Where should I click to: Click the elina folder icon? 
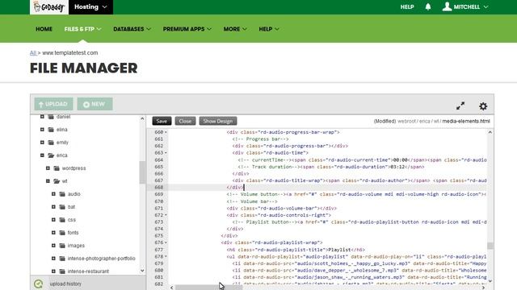[x=51, y=130]
